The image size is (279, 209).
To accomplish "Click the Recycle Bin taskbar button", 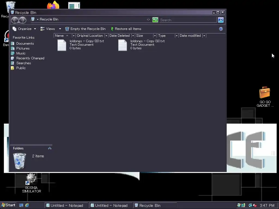I will pos(155,205).
